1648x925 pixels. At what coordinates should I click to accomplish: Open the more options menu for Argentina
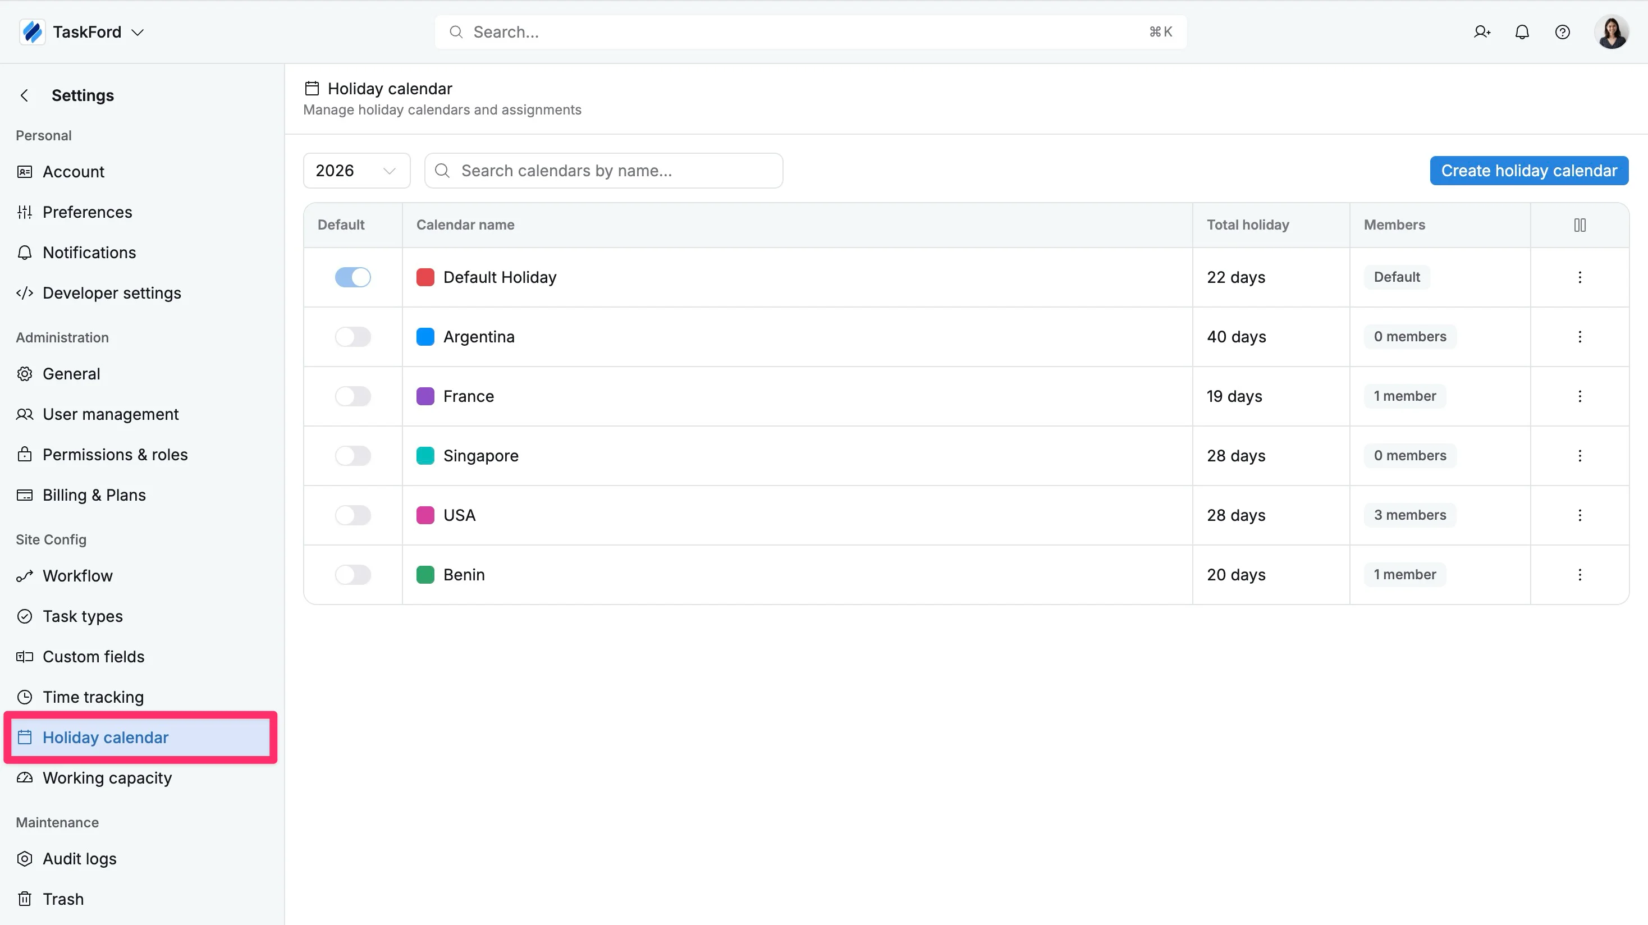point(1580,336)
